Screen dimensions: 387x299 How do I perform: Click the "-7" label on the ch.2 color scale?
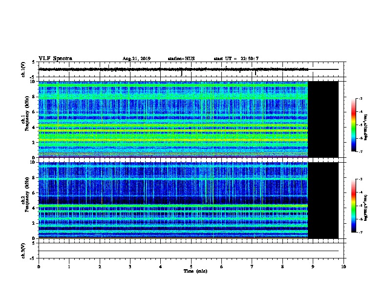(360, 233)
